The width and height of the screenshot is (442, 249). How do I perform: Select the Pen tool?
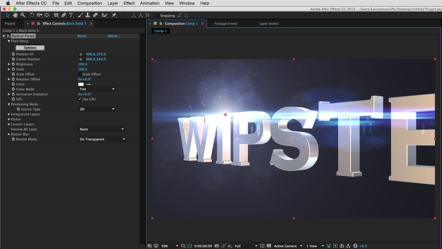[64, 15]
